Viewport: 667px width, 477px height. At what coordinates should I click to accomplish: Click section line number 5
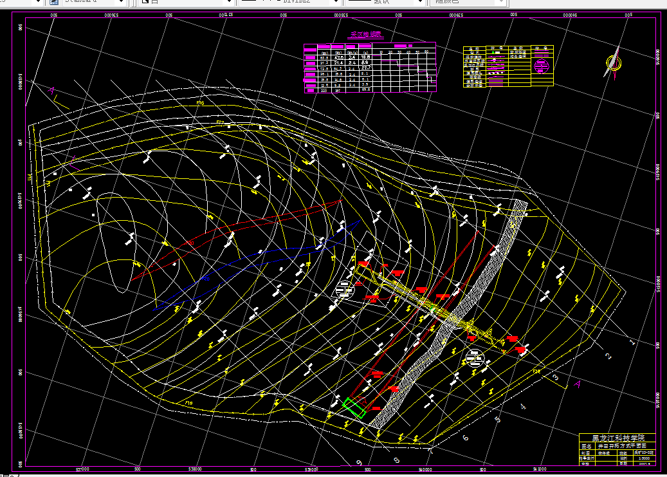[x=498, y=420]
